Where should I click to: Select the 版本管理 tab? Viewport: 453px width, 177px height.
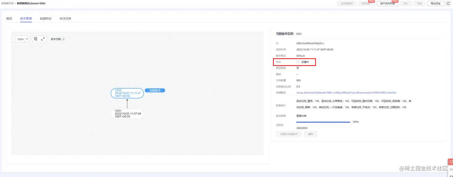26,19
